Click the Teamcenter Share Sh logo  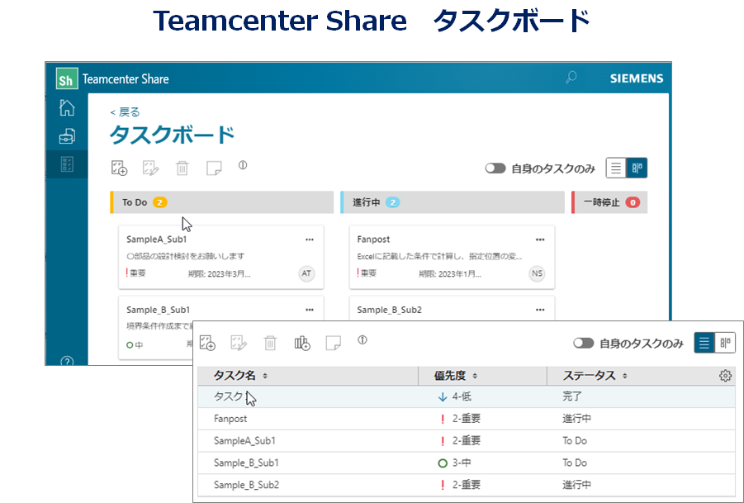[66, 78]
